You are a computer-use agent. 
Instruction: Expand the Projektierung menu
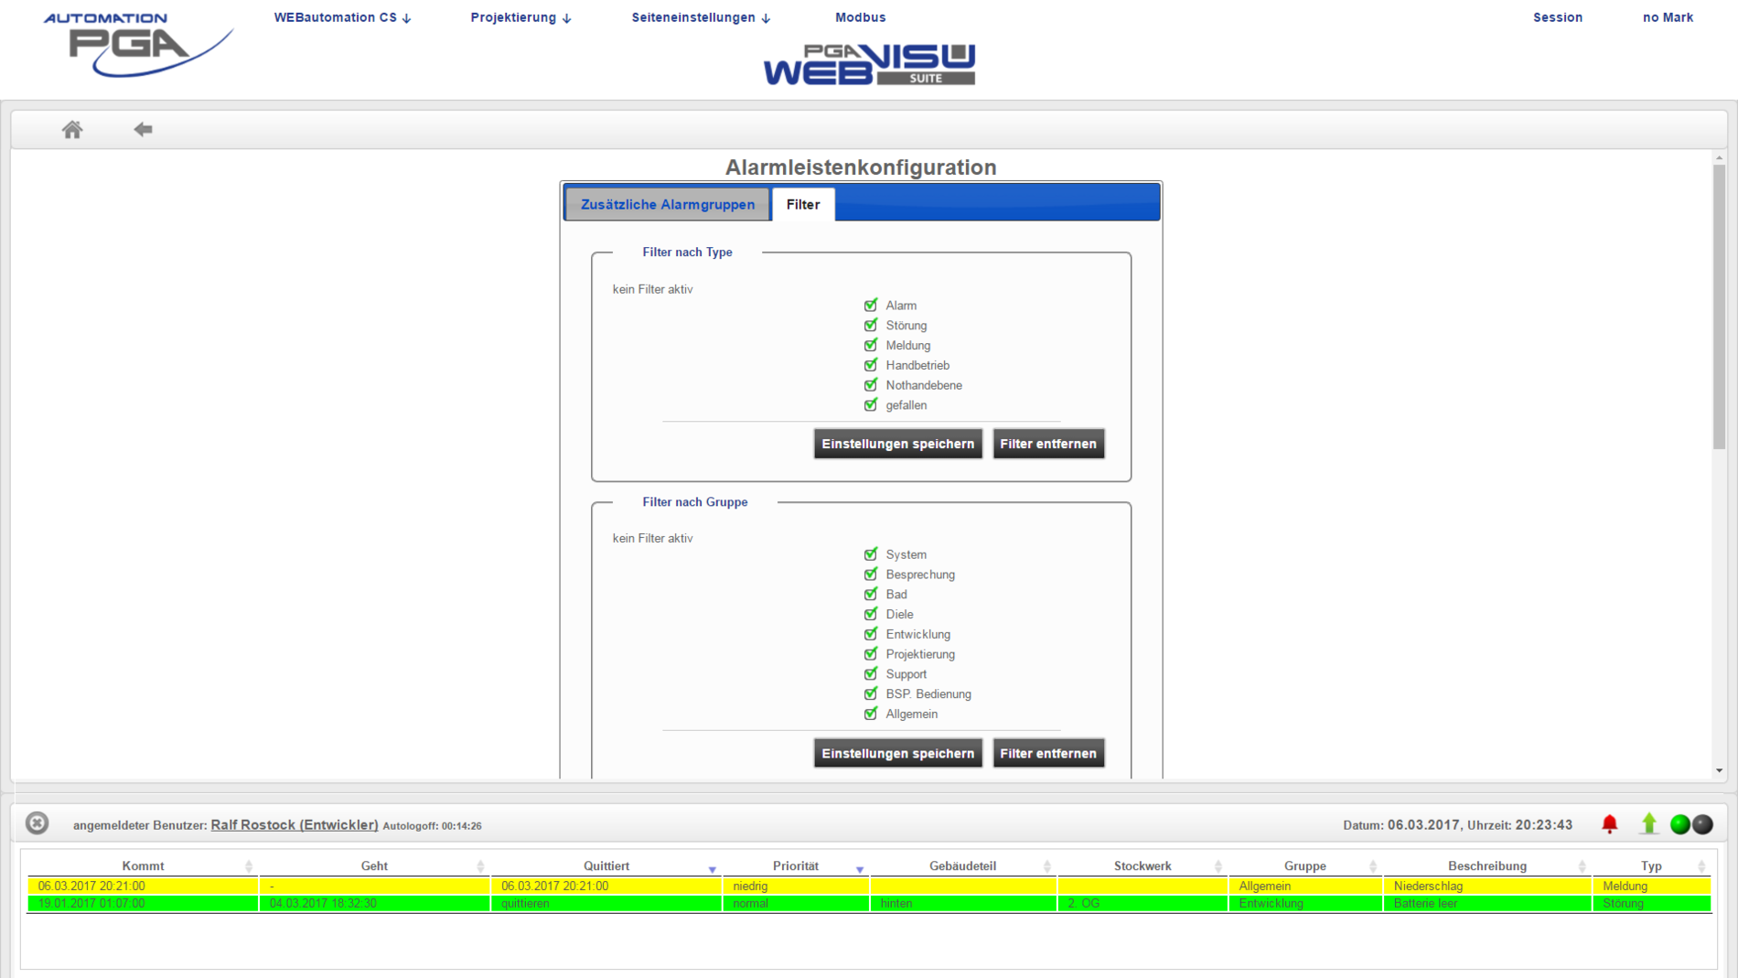pos(520,17)
